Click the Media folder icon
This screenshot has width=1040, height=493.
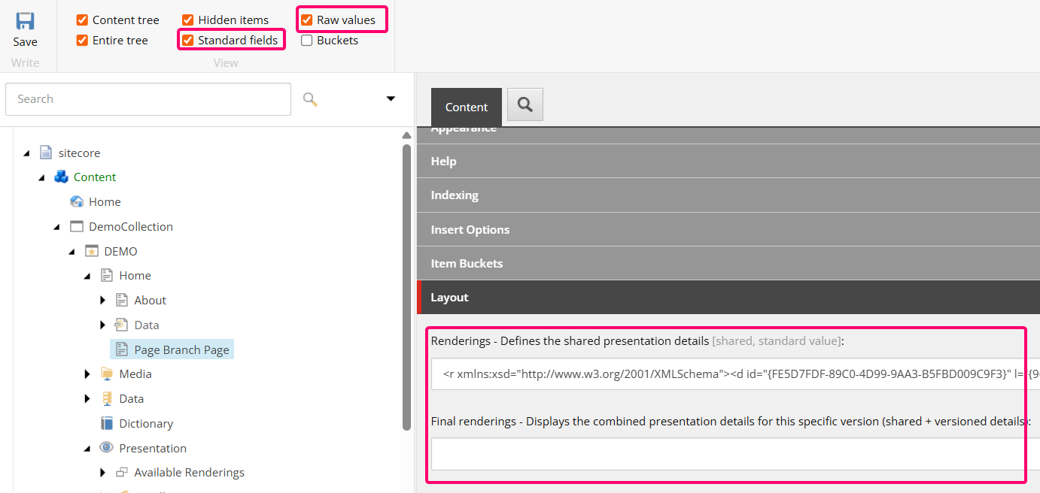click(107, 374)
